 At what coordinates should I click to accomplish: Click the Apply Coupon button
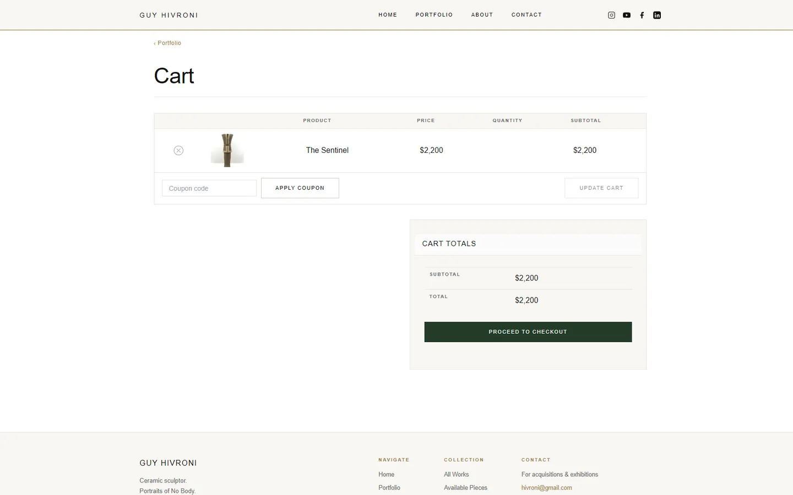tap(300, 188)
